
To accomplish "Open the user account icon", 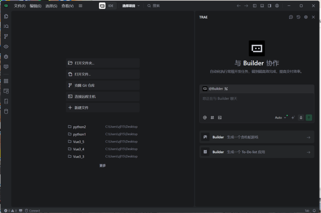I will [x=277, y=6].
